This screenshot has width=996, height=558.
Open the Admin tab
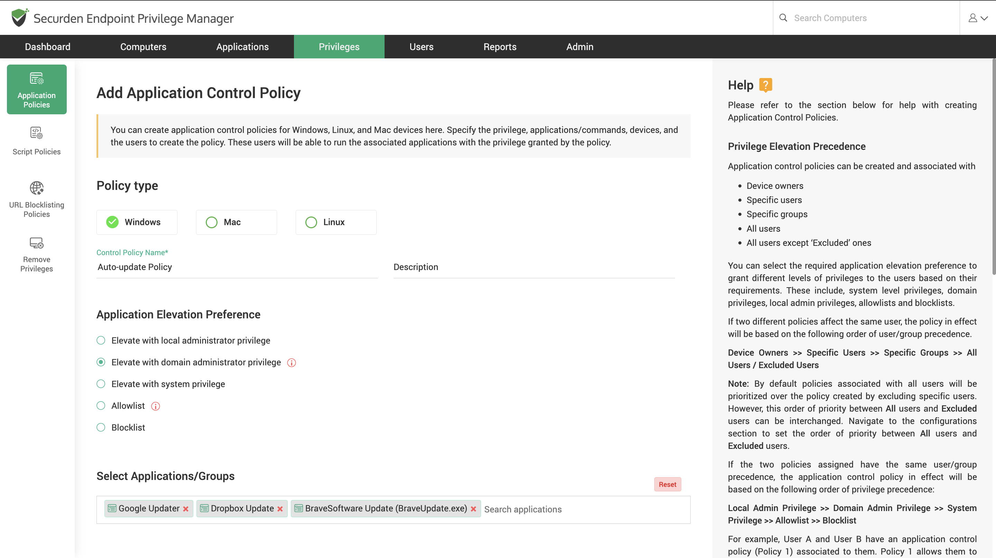[x=580, y=47]
